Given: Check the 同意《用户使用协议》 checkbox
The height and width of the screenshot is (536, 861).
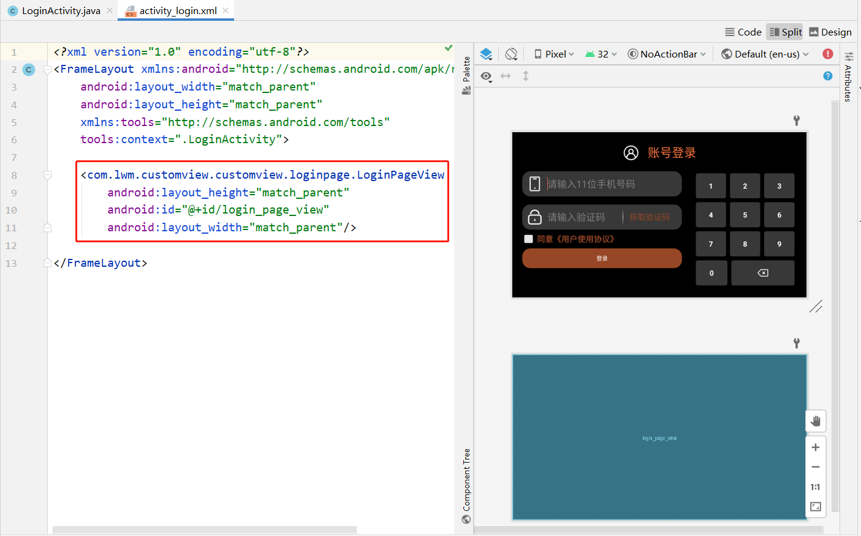Looking at the screenshot, I should pyautogui.click(x=528, y=239).
